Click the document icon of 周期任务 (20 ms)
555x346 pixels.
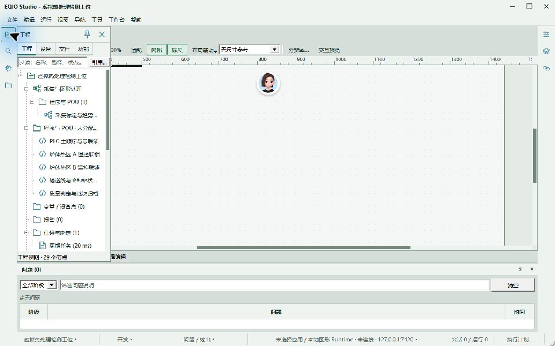click(42, 246)
